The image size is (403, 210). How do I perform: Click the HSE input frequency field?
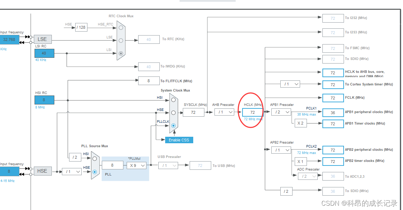pyautogui.click(x=9, y=171)
